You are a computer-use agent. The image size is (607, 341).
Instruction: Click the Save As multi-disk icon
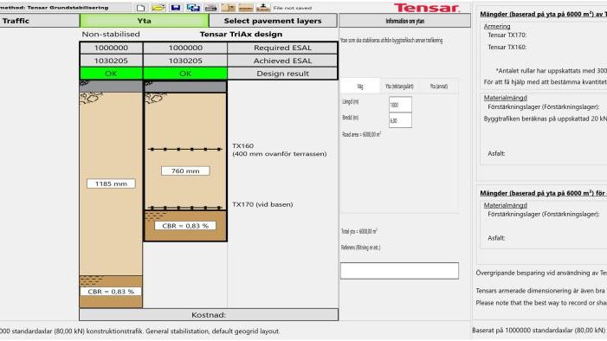(193, 7)
